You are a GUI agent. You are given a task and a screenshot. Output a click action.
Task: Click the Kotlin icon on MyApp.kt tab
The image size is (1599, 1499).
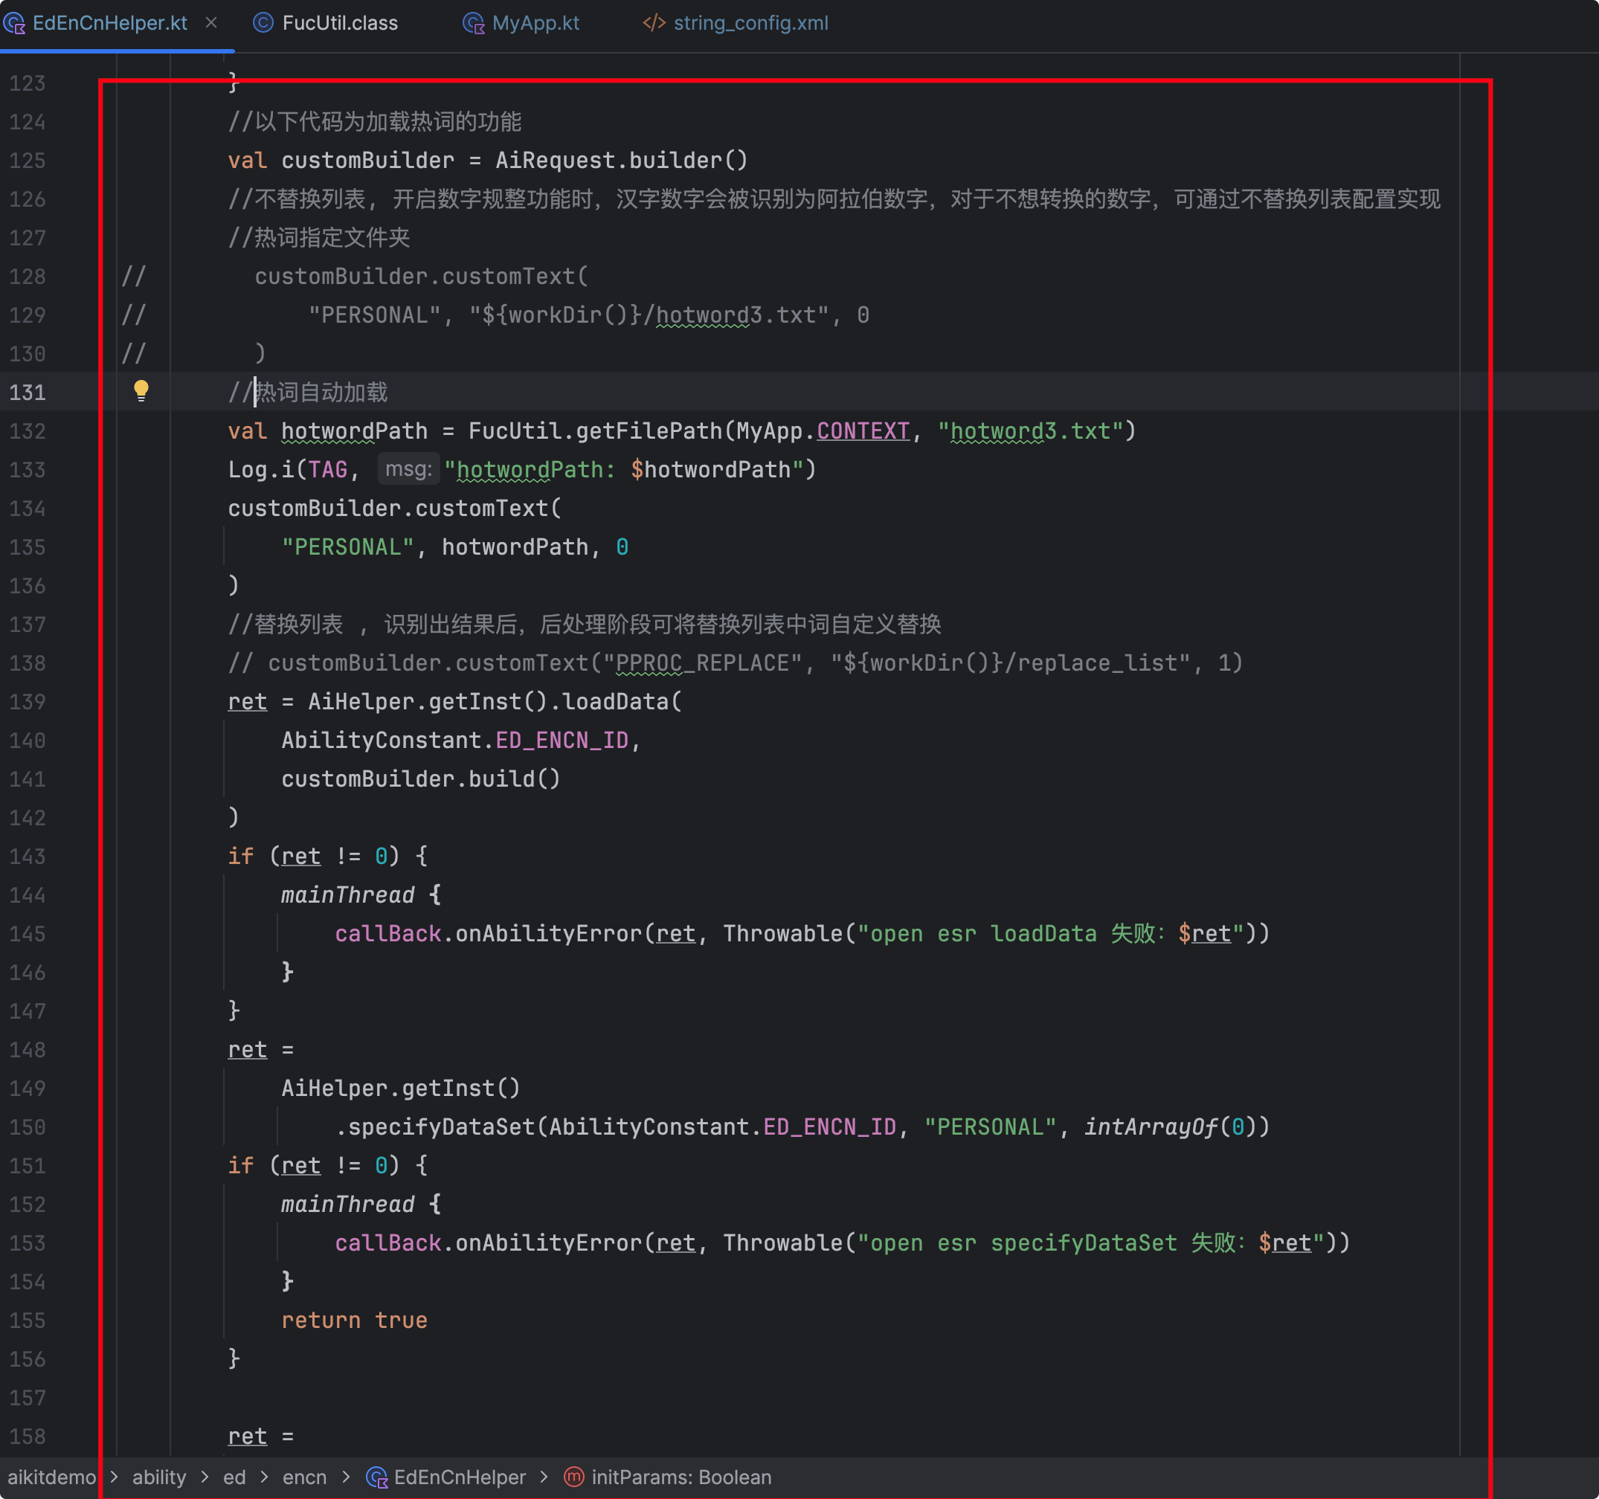point(474,23)
